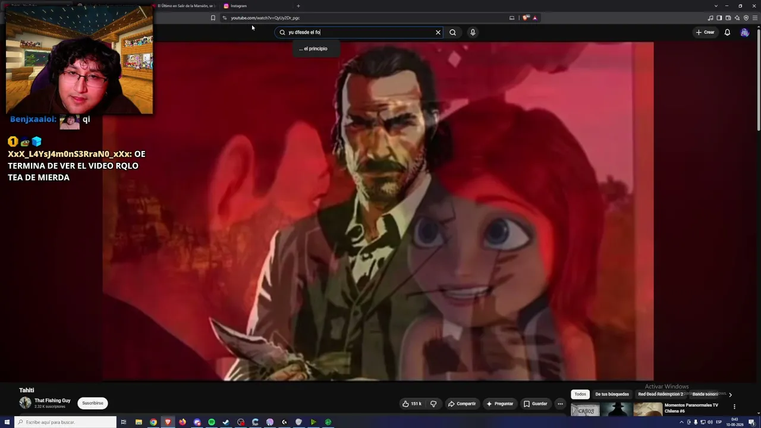761x428 pixels.
Task: Open the Crear upload menu
Action: [x=705, y=33]
